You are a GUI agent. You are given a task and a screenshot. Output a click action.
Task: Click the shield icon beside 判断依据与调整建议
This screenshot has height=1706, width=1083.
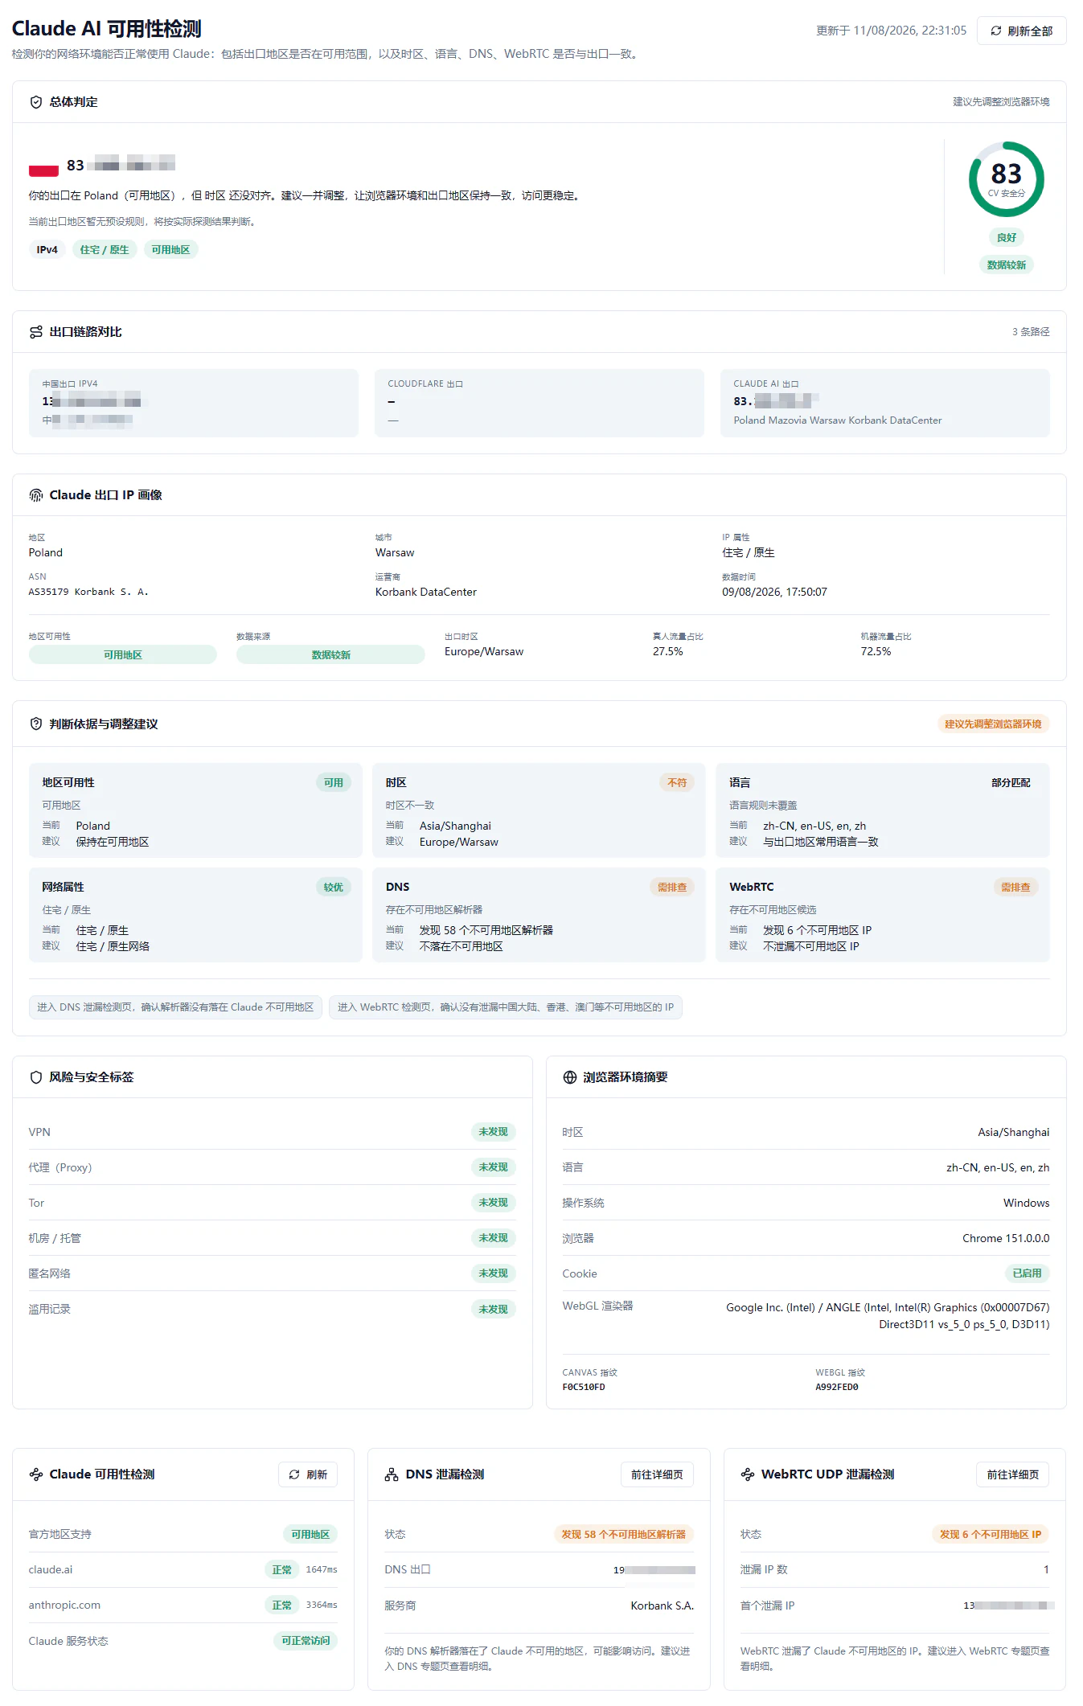36,724
